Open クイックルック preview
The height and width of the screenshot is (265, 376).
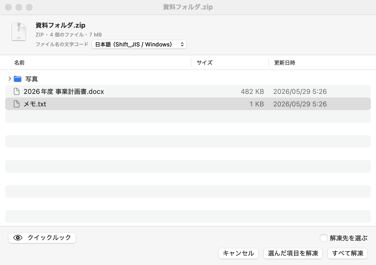pos(42,238)
